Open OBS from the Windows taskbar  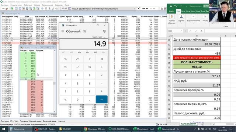click(45, 129)
